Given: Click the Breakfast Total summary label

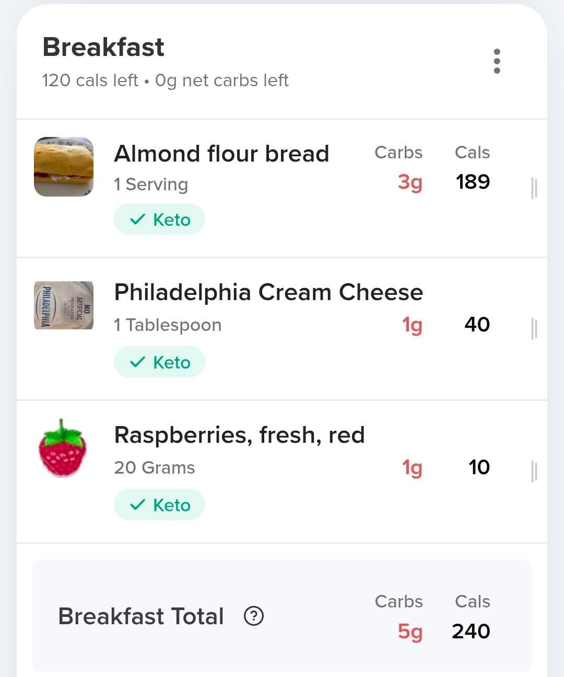Looking at the screenshot, I should 141,616.
